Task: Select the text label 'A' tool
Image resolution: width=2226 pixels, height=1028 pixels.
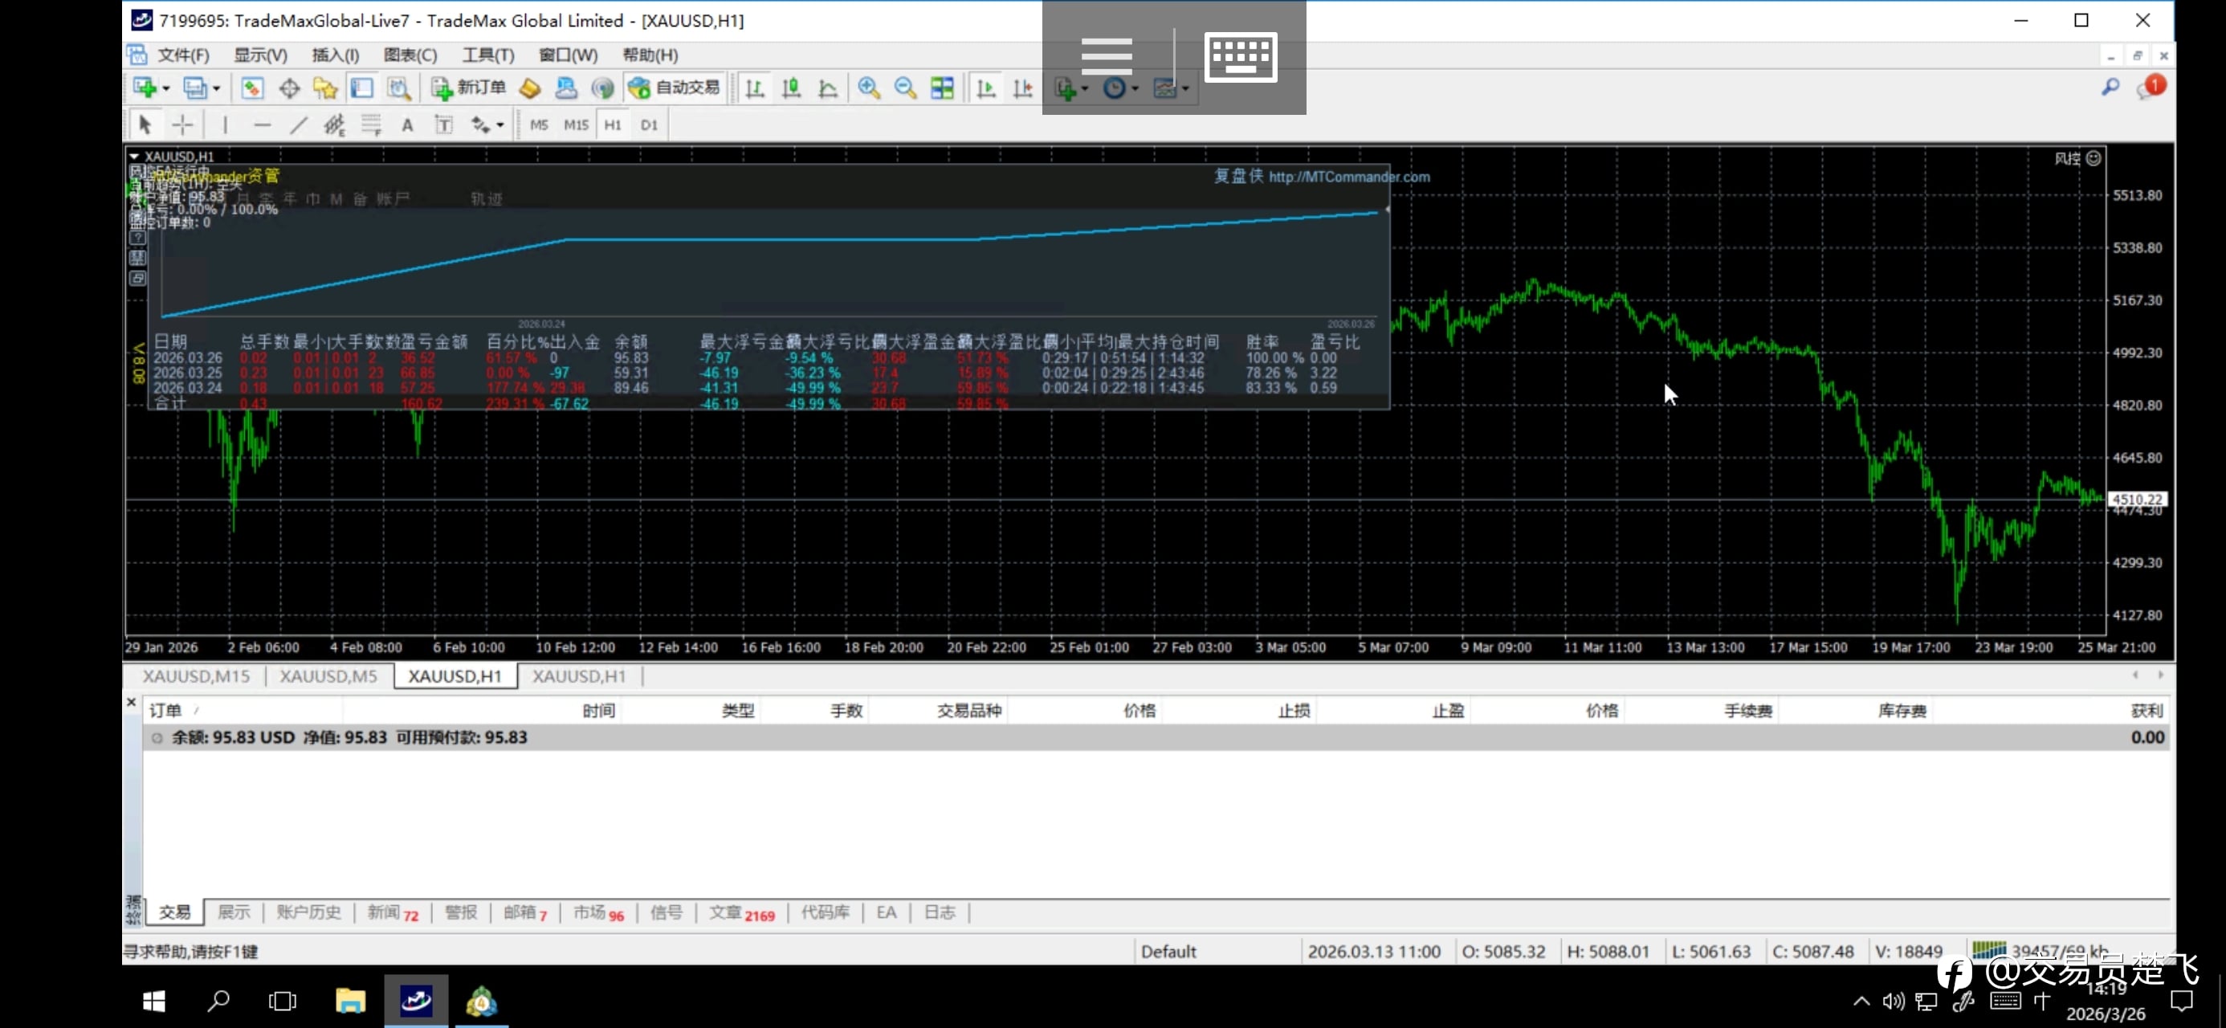Action: (407, 125)
